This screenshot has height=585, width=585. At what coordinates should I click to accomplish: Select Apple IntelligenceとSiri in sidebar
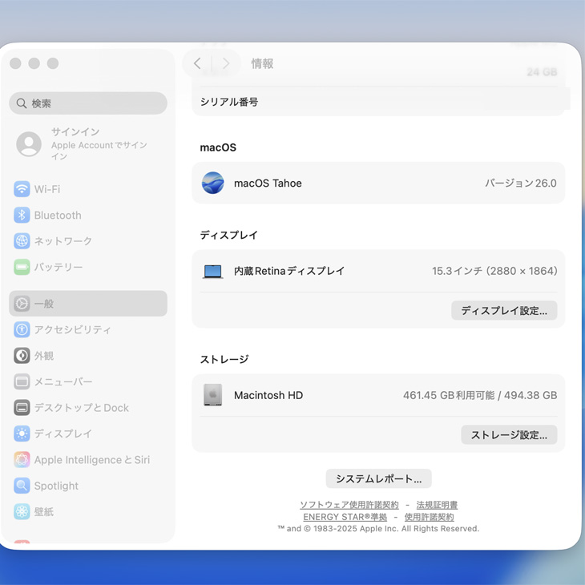[x=91, y=460]
